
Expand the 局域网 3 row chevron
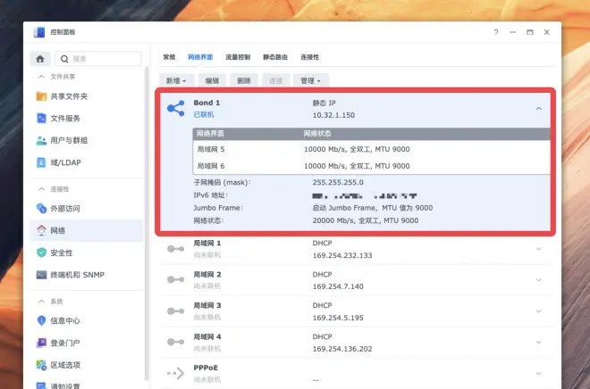(x=538, y=311)
